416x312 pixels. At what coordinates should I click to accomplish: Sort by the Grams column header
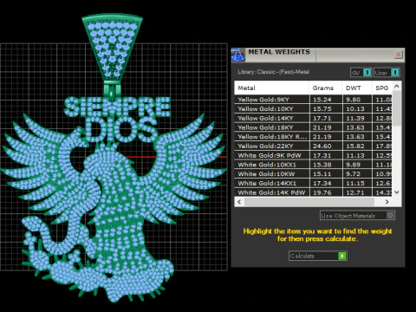tap(326, 88)
